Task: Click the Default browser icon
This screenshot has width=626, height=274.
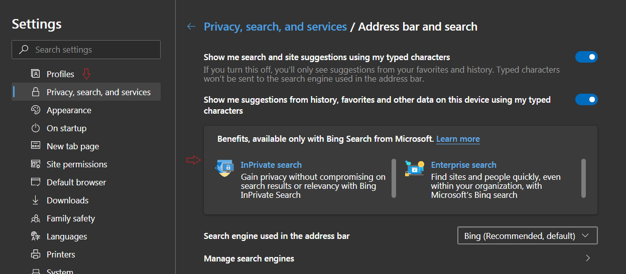Action: coord(35,182)
